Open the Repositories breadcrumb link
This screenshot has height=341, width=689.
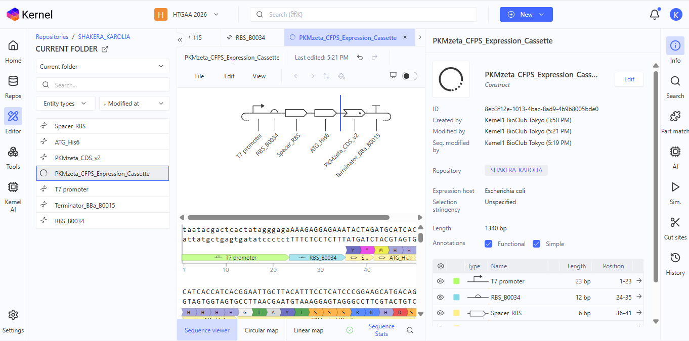52,37
